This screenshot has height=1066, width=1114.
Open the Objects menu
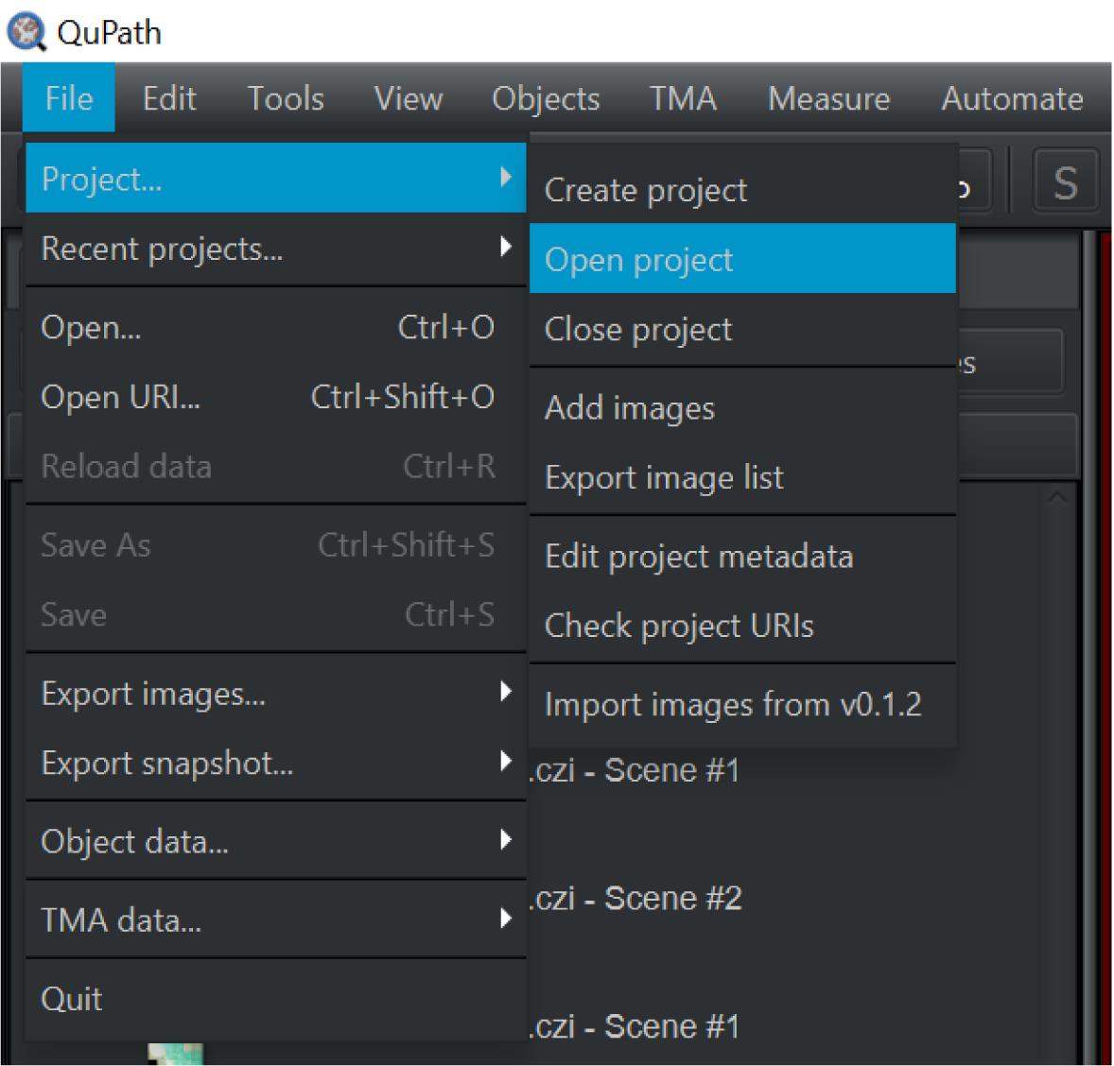(546, 98)
